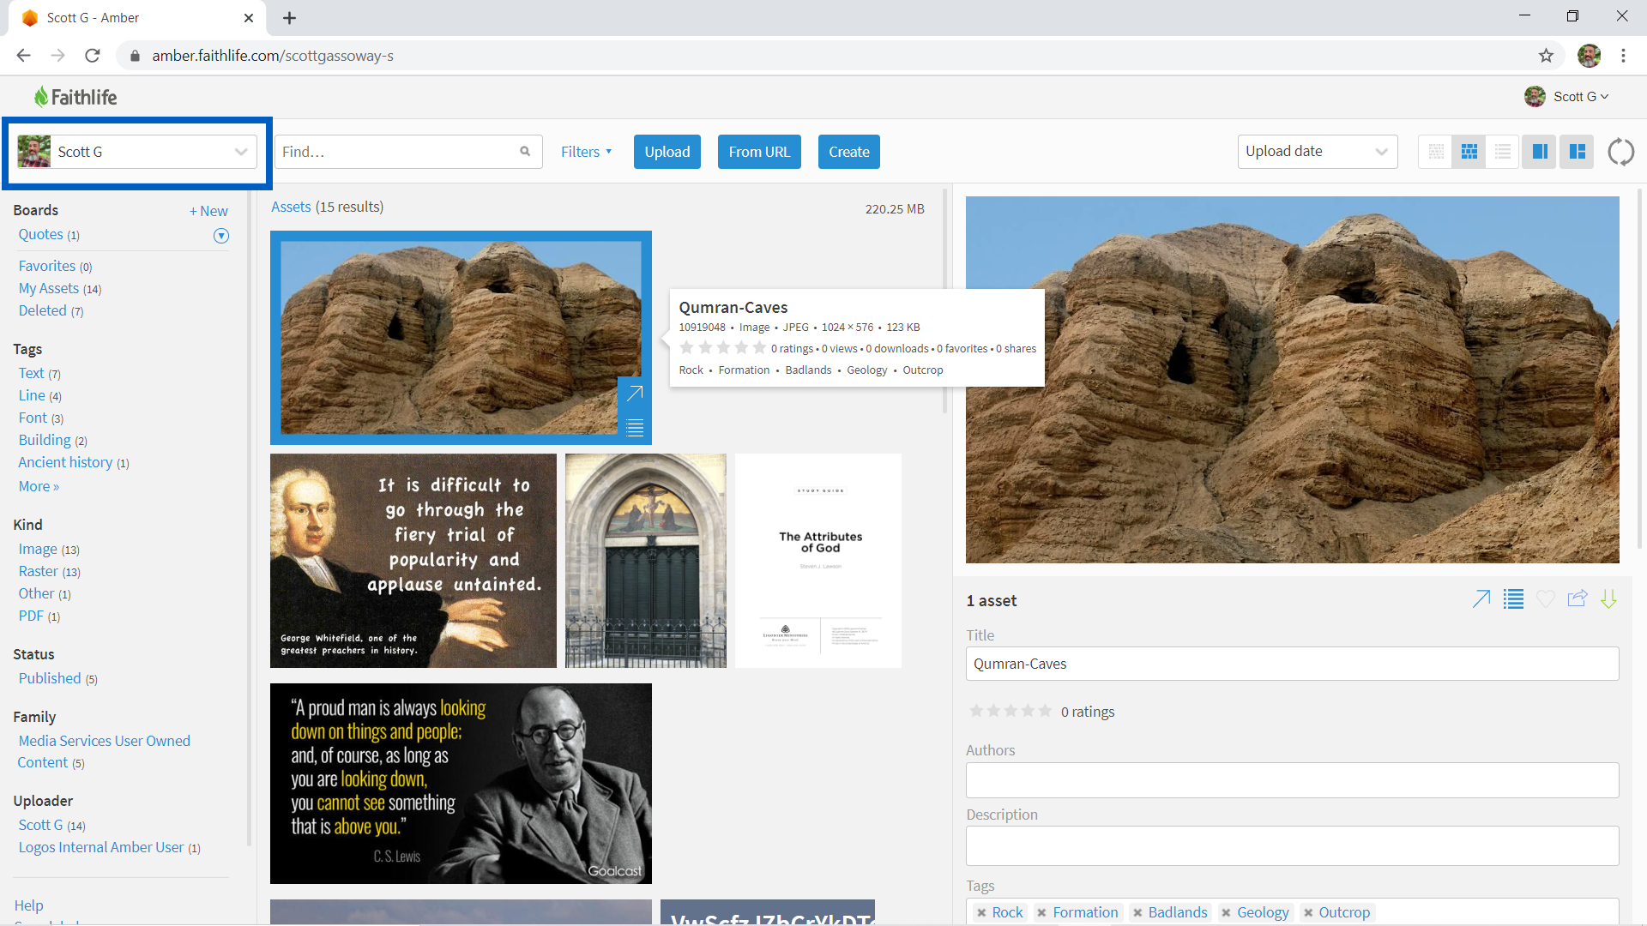
Task: Switch to medium grid view
Action: click(1469, 152)
